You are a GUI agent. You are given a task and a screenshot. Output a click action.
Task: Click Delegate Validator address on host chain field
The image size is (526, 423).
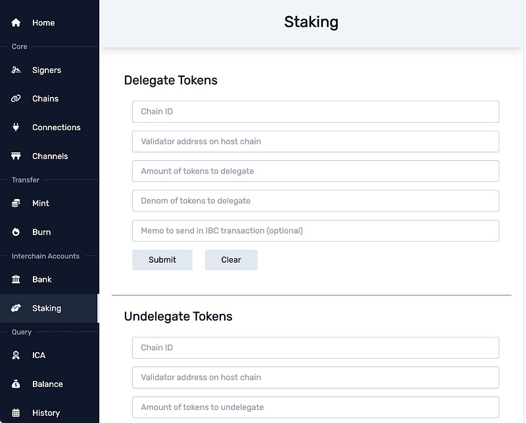(316, 141)
